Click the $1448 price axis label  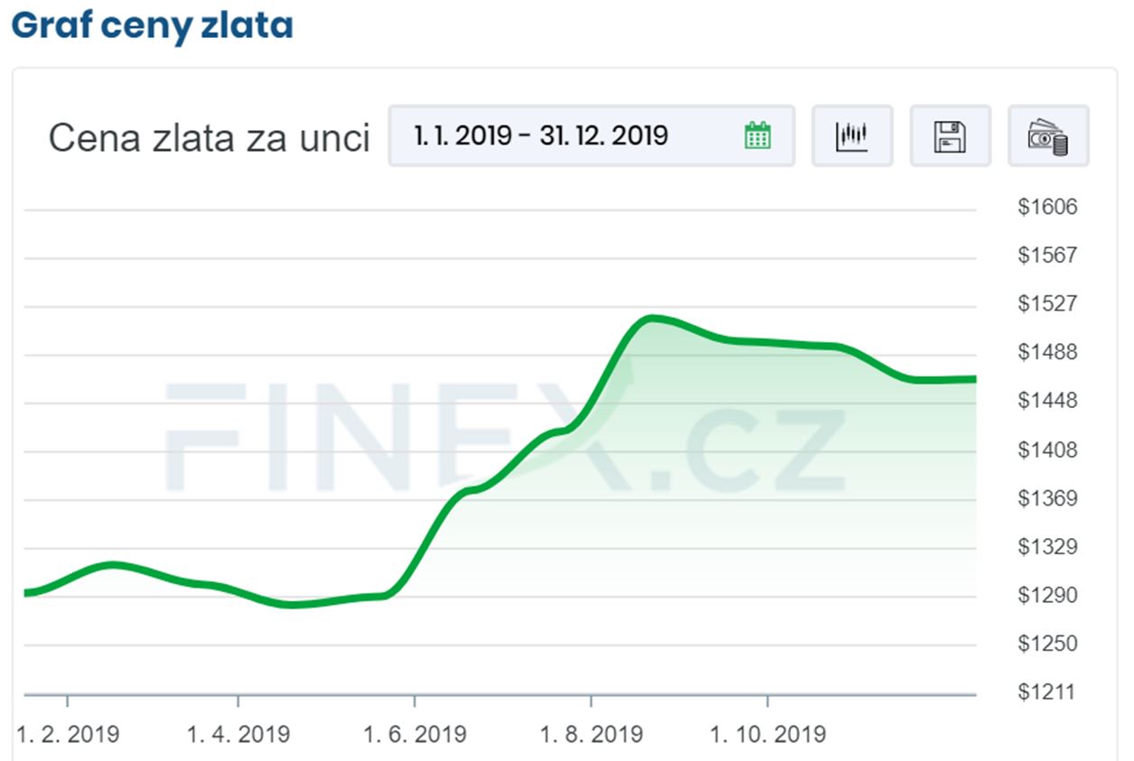point(1047,401)
